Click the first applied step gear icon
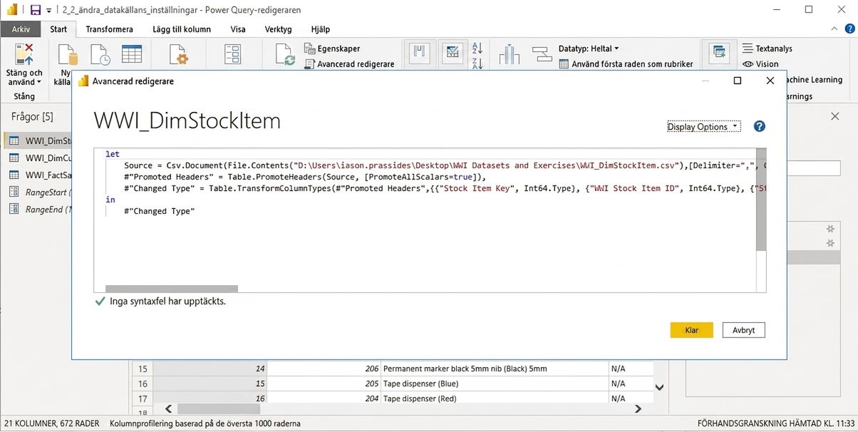 coord(829,229)
